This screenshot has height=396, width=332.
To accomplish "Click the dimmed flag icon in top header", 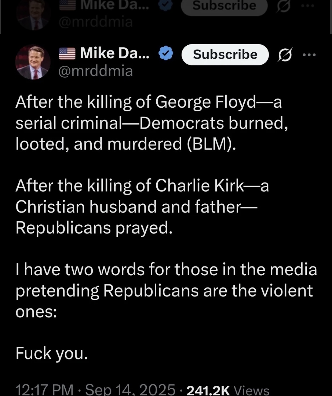I will pos(67,5).
